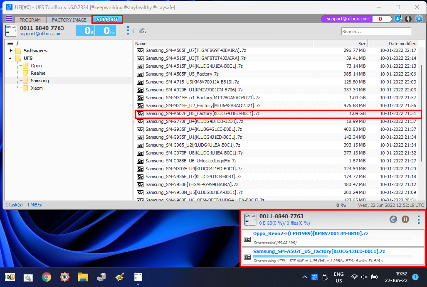Viewport: 427px width, 287px height.
Task: Select Samsung_SM-A920F_U1[KM2V7001CM-B706].7z file
Action: 276,90
